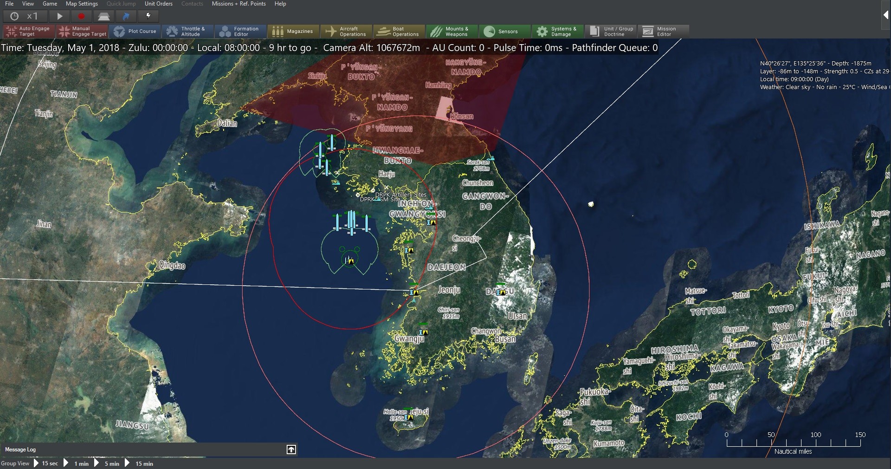The image size is (891, 469).
Task: Open the Sensors panel
Action: (504, 31)
